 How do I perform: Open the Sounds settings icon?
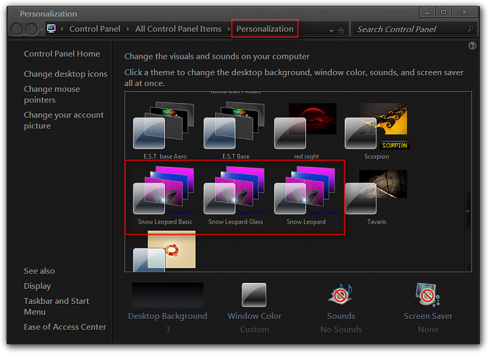pyautogui.click(x=340, y=294)
